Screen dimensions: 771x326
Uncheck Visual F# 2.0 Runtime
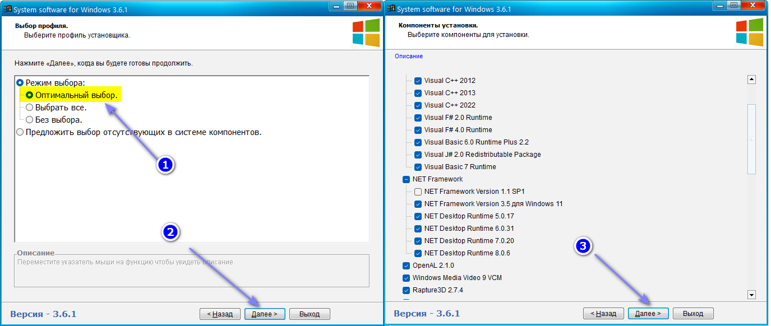(x=418, y=118)
